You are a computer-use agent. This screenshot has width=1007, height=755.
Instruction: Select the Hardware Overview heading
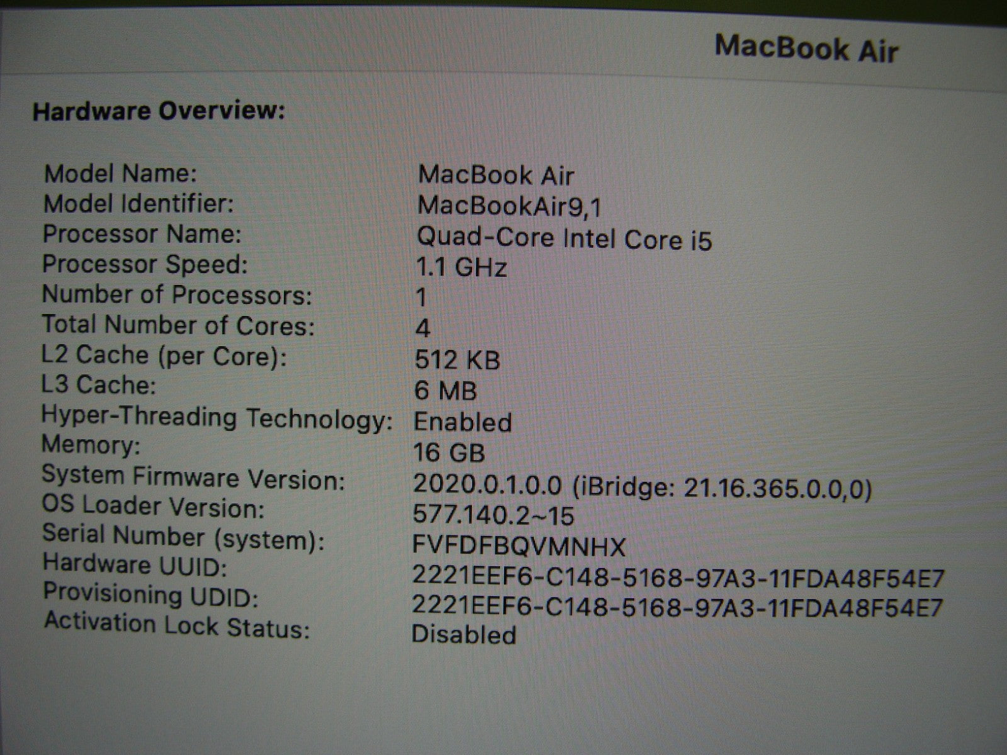click(x=159, y=111)
